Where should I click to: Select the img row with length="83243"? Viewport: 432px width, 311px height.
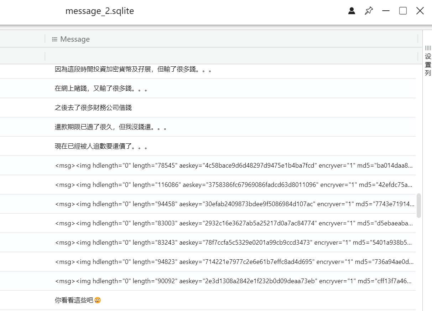[208, 243]
